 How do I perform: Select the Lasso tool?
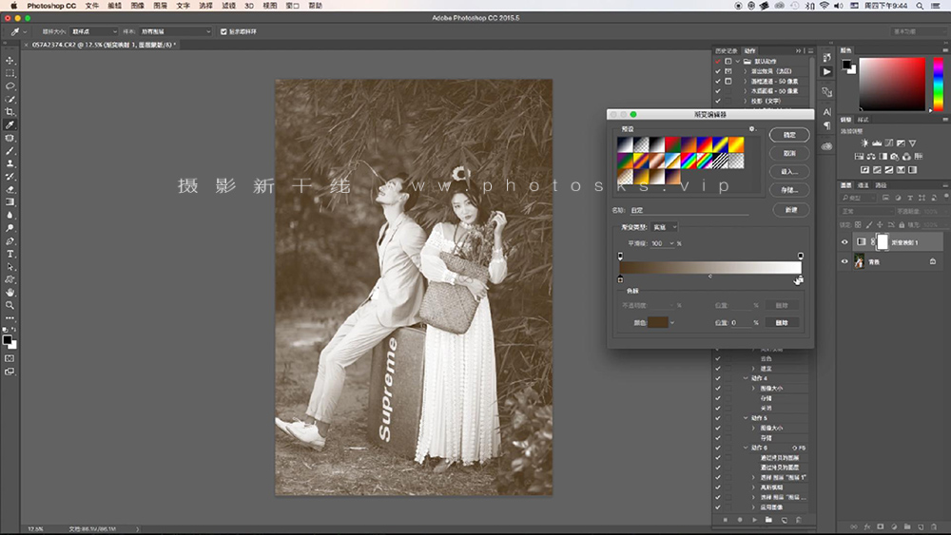point(10,86)
